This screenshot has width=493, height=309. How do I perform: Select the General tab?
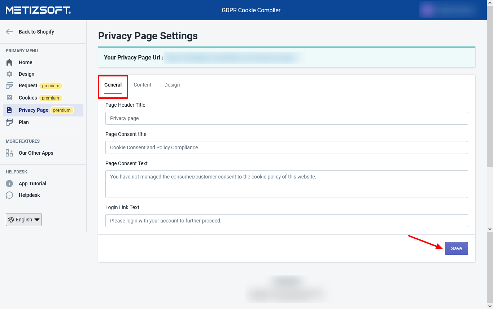(x=113, y=85)
